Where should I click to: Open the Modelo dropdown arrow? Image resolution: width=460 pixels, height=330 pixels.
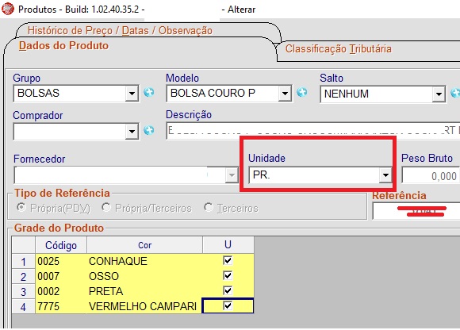[285, 94]
